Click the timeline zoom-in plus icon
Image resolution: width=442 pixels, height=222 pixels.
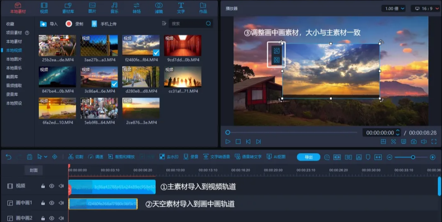point(433,157)
